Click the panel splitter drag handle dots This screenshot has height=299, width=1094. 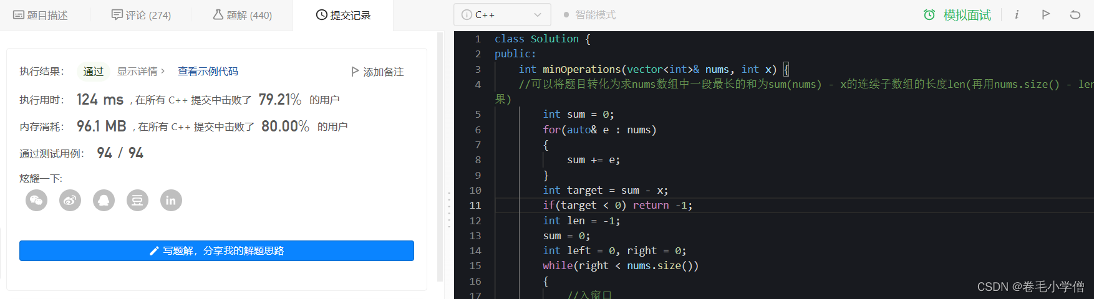point(449,211)
